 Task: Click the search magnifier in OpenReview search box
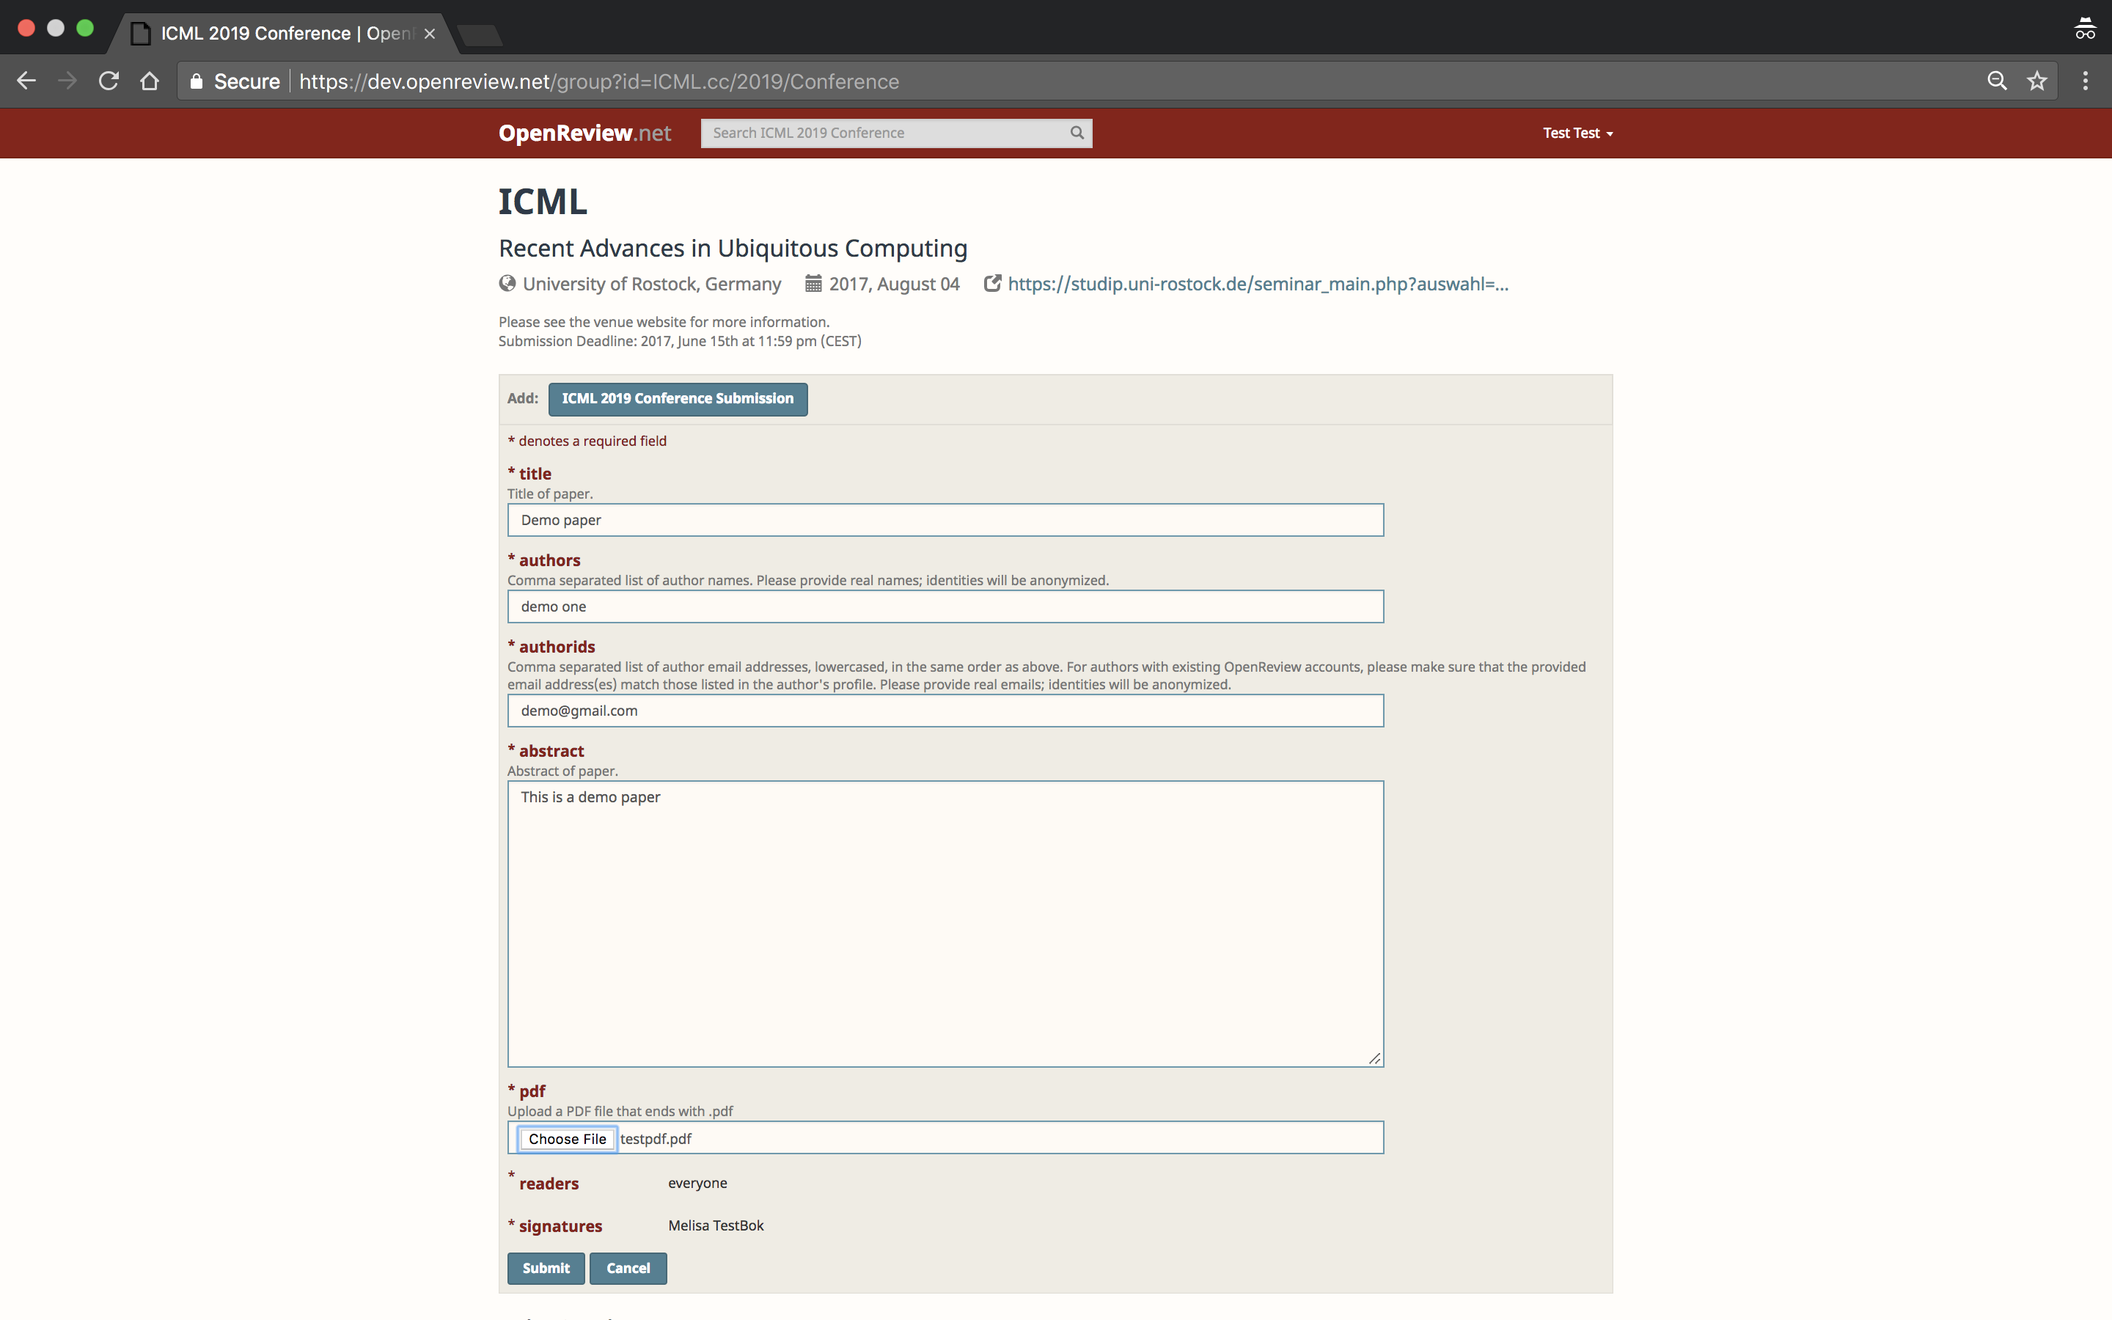(1077, 133)
